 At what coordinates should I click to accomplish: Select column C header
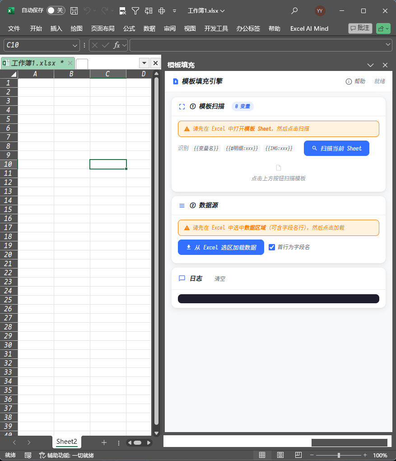tap(108, 74)
